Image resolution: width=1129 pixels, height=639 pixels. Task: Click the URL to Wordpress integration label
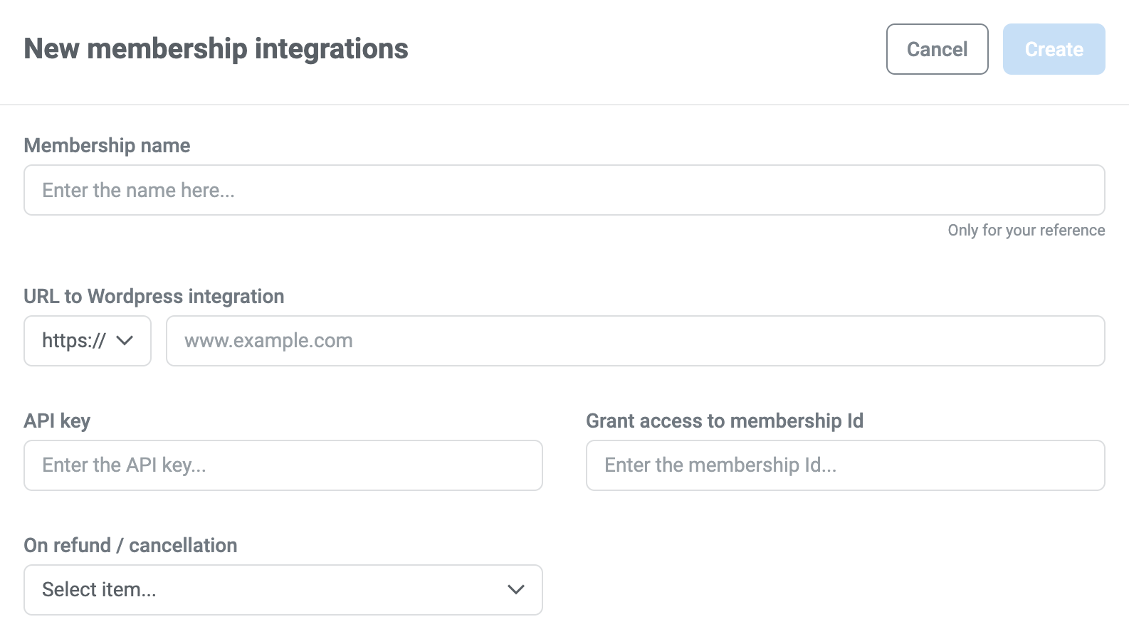[x=154, y=296]
